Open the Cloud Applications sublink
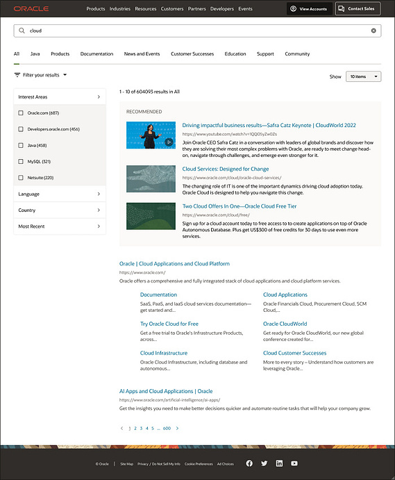Viewport: 395px width, 480px height. pos(285,295)
